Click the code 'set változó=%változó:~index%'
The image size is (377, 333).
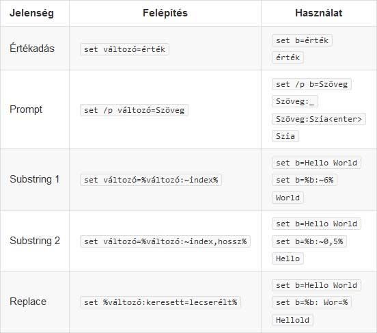pos(151,180)
